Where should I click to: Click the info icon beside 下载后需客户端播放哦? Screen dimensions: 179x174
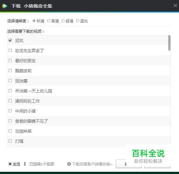click(x=69, y=164)
